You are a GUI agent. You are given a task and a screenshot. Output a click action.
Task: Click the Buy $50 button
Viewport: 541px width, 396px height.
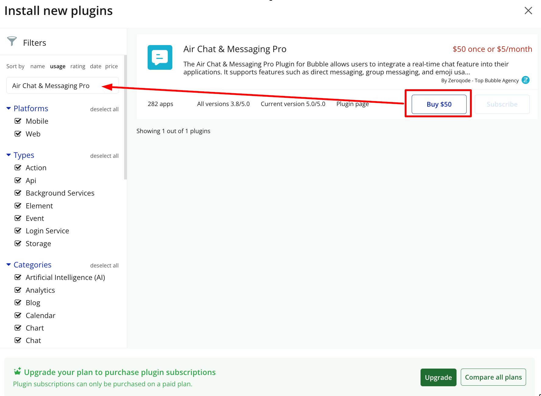coord(439,104)
